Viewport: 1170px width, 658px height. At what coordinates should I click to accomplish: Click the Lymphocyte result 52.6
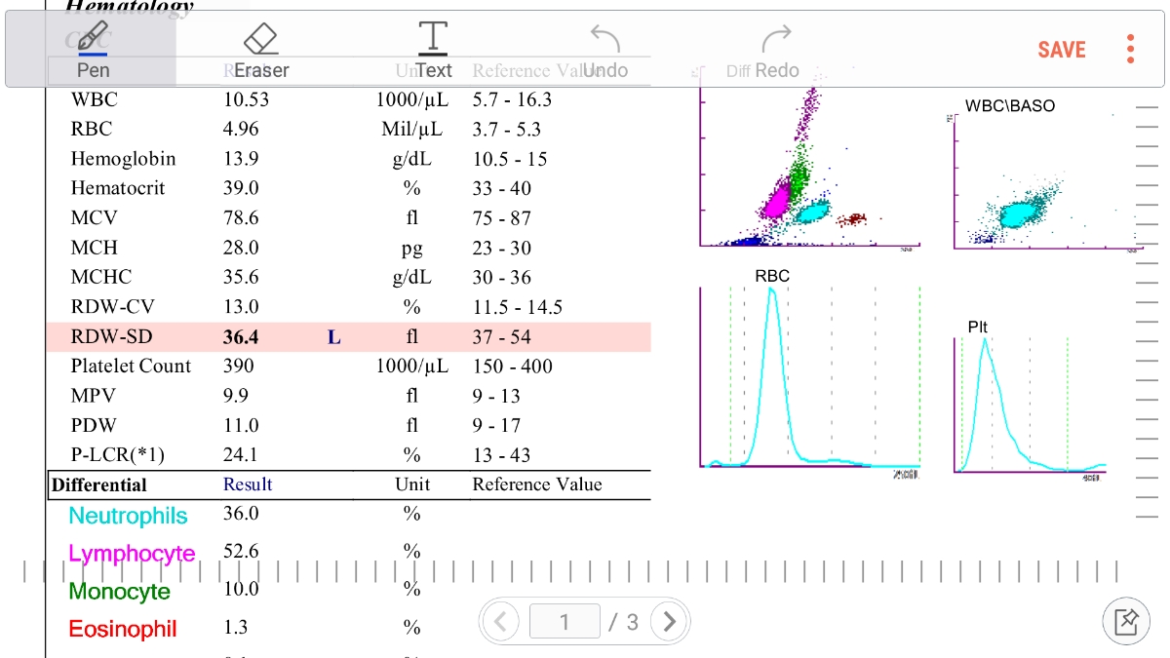pyautogui.click(x=241, y=552)
